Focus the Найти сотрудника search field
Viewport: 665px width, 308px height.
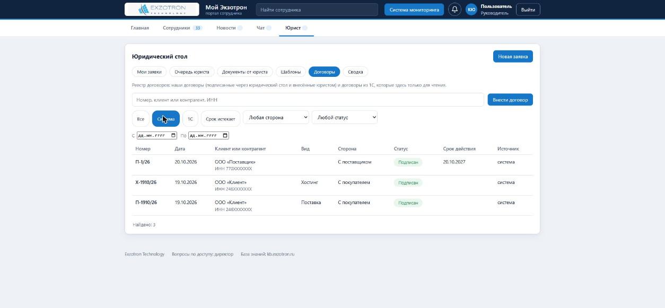(317, 10)
